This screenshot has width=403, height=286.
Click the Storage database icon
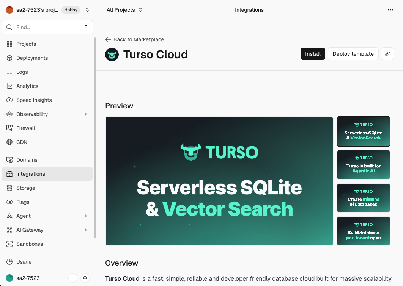(x=9, y=188)
